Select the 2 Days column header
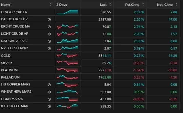 [61, 5]
